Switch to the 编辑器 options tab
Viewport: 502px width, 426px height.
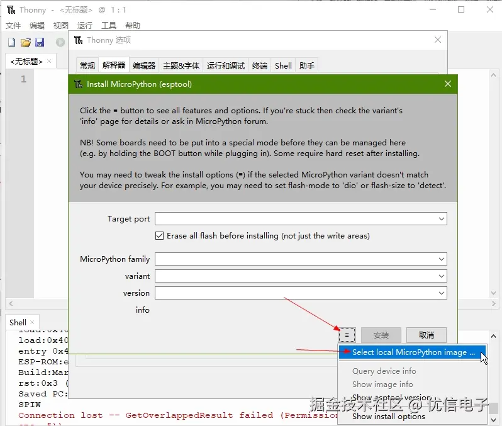(x=144, y=65)
